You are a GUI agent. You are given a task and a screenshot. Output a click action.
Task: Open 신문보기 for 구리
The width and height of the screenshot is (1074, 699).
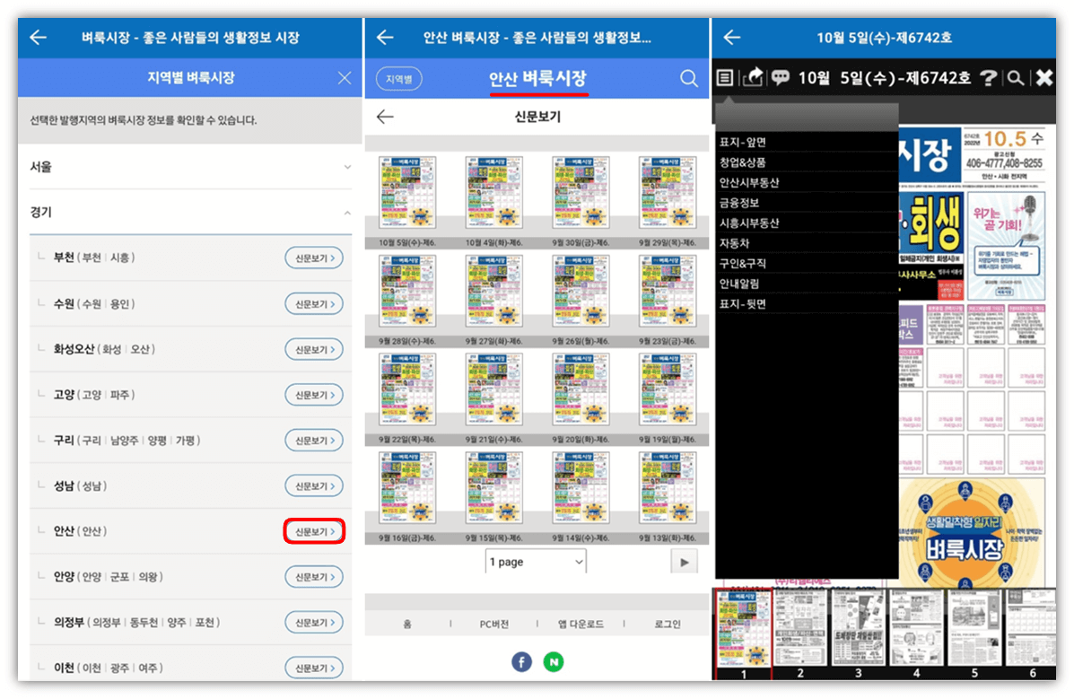pyautogui.click(x=314, y=440)
